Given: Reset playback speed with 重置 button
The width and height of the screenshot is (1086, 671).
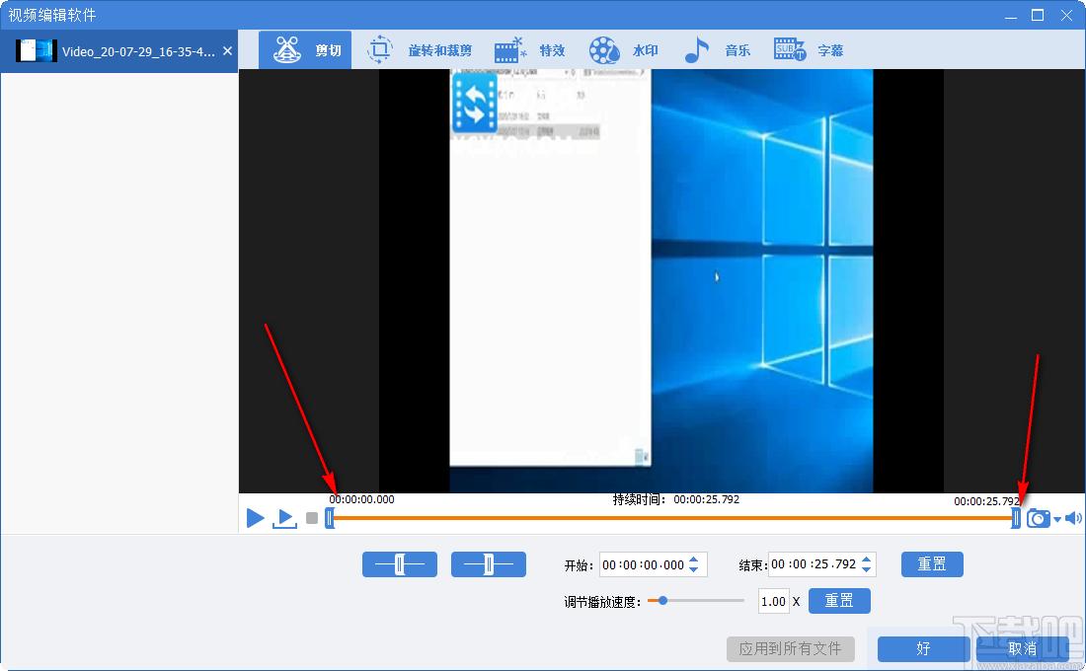Looking at the screenshot, I should [839, 600].
